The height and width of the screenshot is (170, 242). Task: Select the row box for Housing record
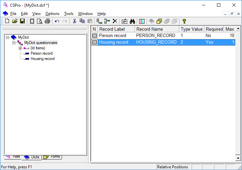pos(94,42)
